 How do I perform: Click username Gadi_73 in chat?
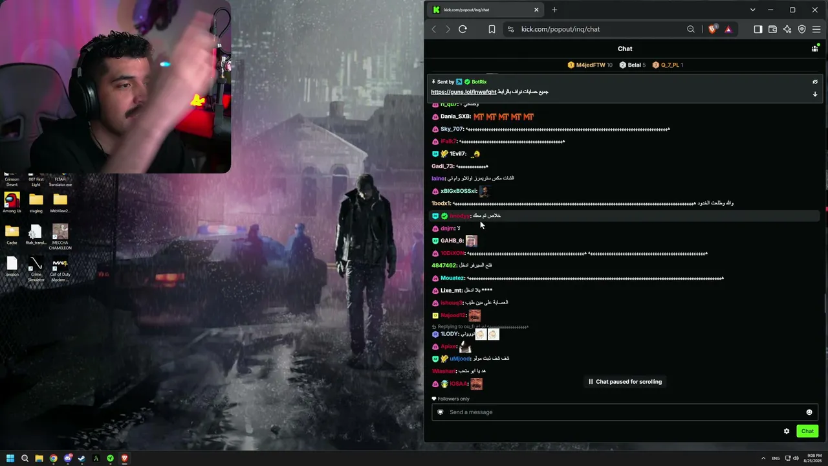(443, 166)
